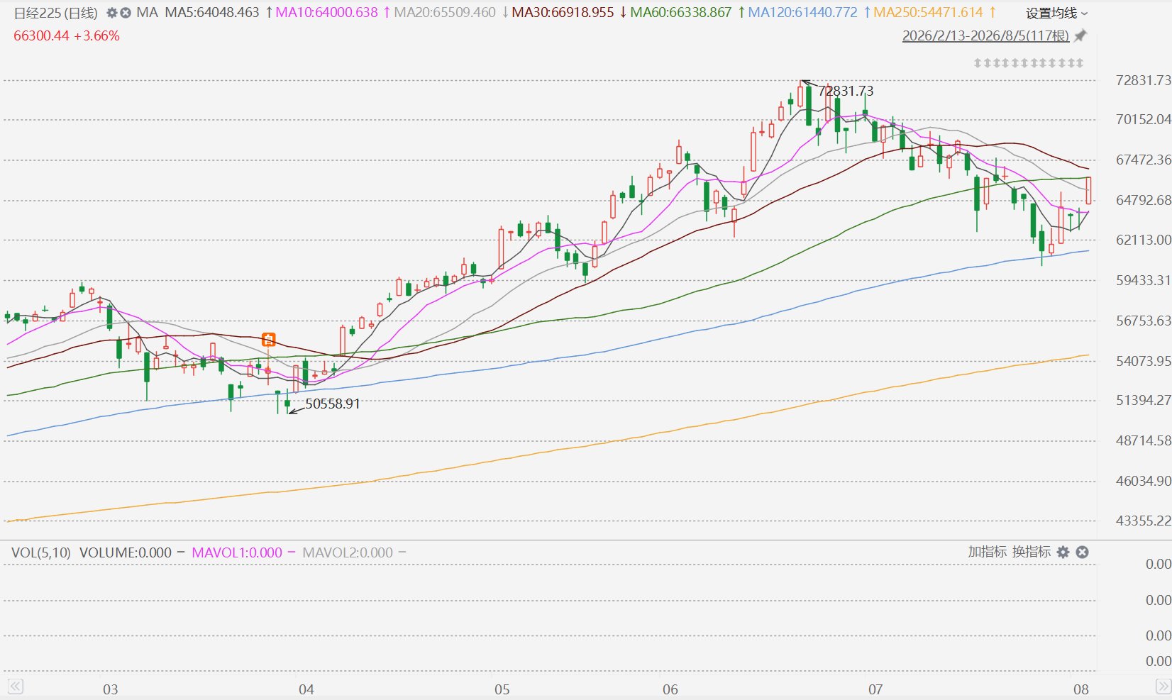Click the 72831.73 high-price label on chart
This screenshot has width=1172, height=700.
tap(846, 91)
